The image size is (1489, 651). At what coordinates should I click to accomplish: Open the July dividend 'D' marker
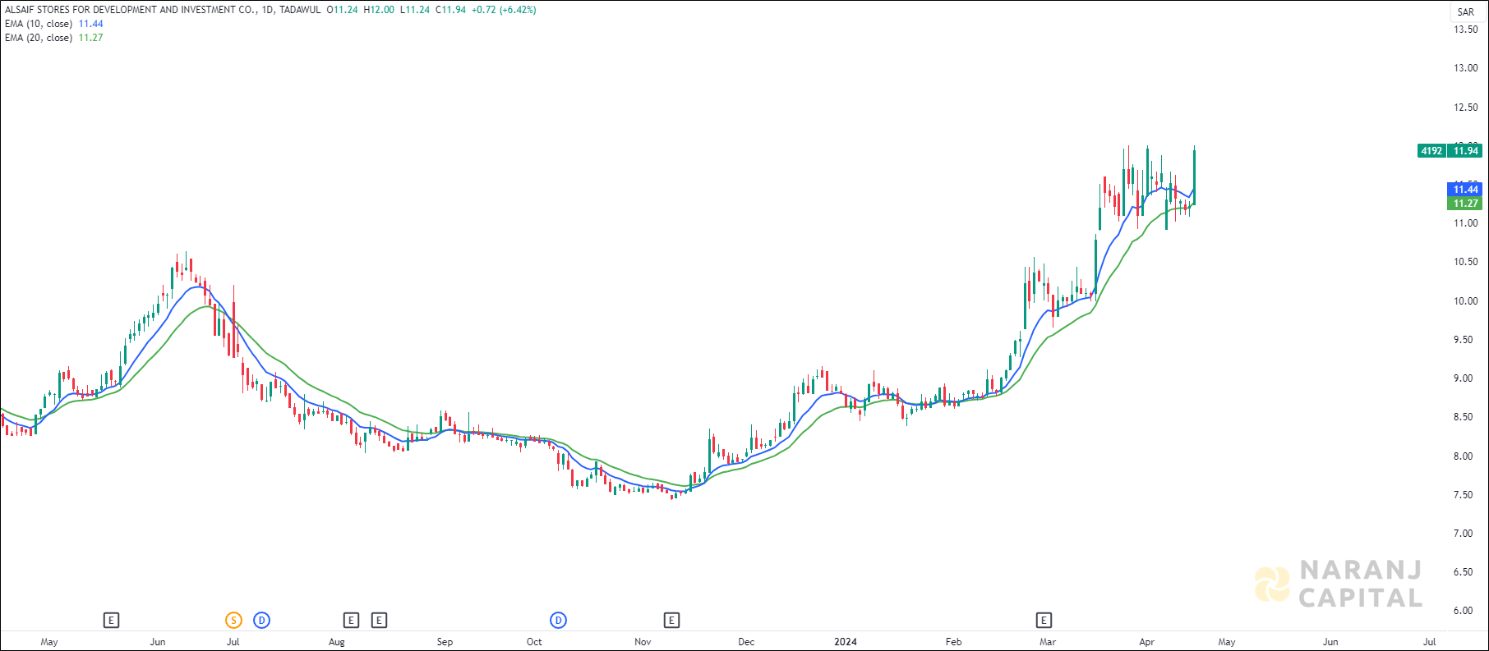click(261, 621)
